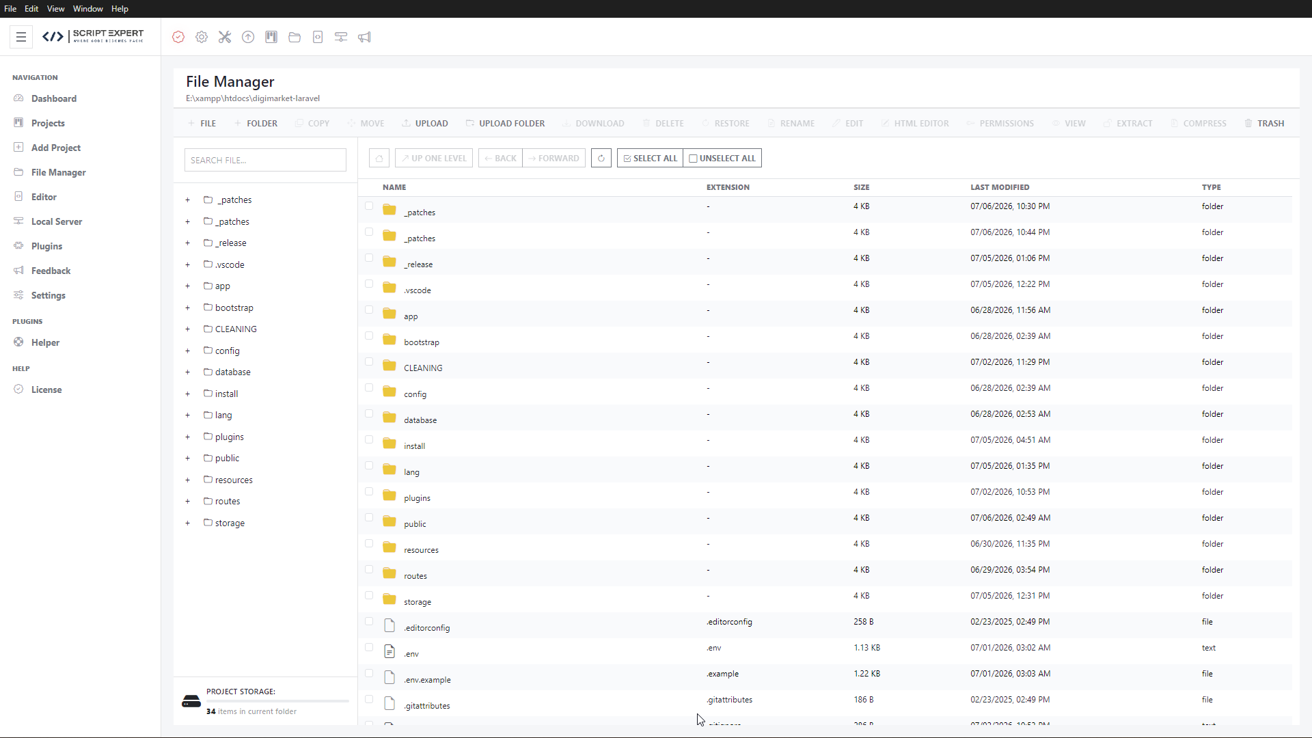Click the TRASH toolbar button
The width and height of the screenshot is (1312, 738).
click(x=1264, y=123)
